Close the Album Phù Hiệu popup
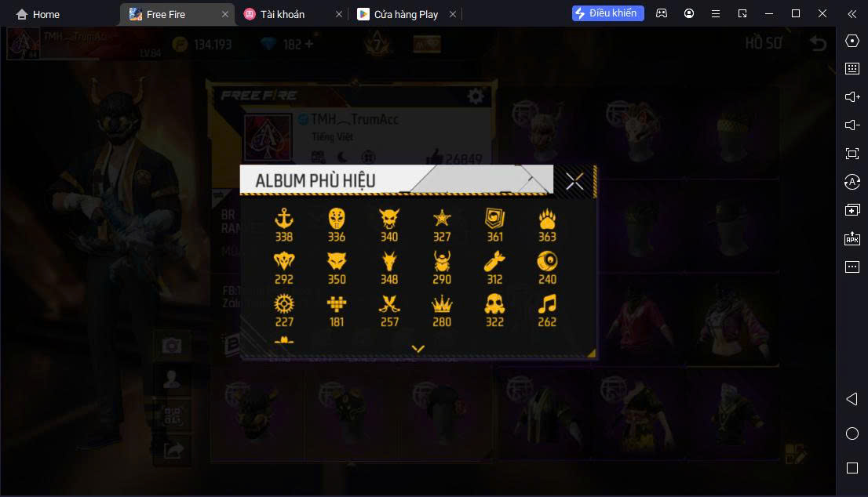The width and height of the screenshot is (868, 497). [x=574, y=181]
